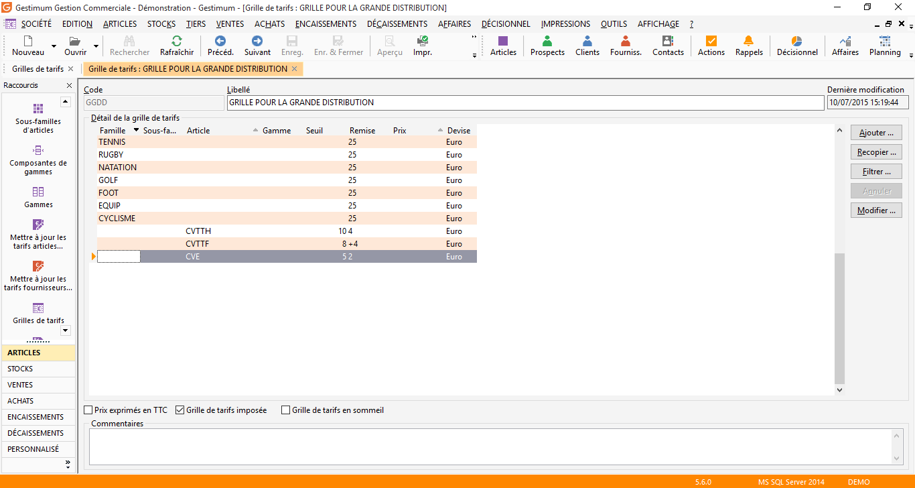Viewport: 915px width, 488px height.
Task: Click the tariff grid vertical scrollbar
Action: [840, 259]
